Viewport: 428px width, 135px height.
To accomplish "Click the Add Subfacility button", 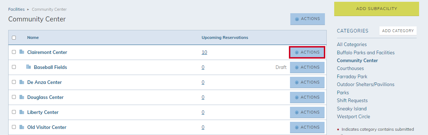I will tap(377, 9).
